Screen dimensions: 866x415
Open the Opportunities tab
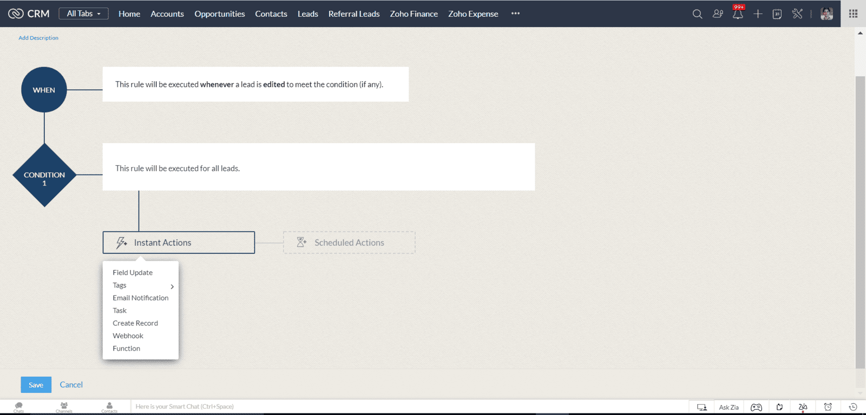click(220, 14)
